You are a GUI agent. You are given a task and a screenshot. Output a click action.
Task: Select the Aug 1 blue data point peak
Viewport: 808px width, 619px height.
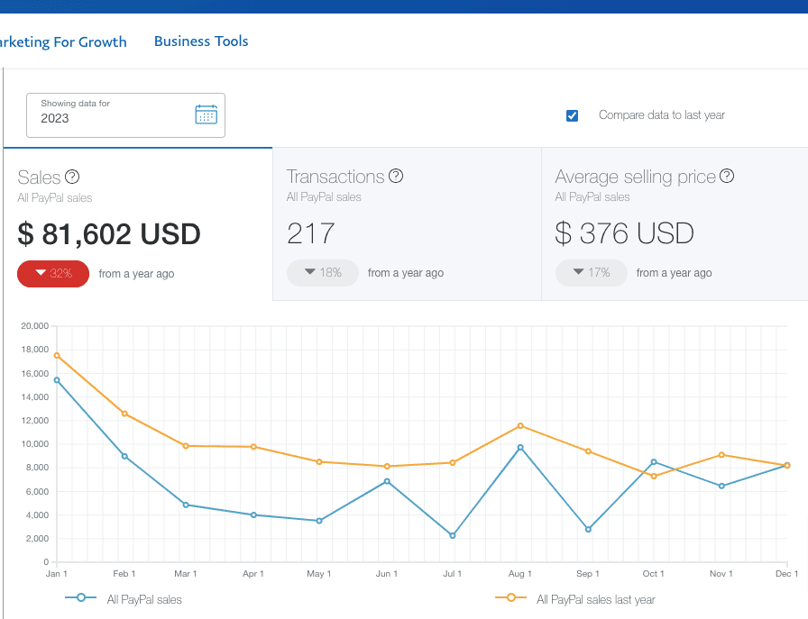tap(520, 446)
